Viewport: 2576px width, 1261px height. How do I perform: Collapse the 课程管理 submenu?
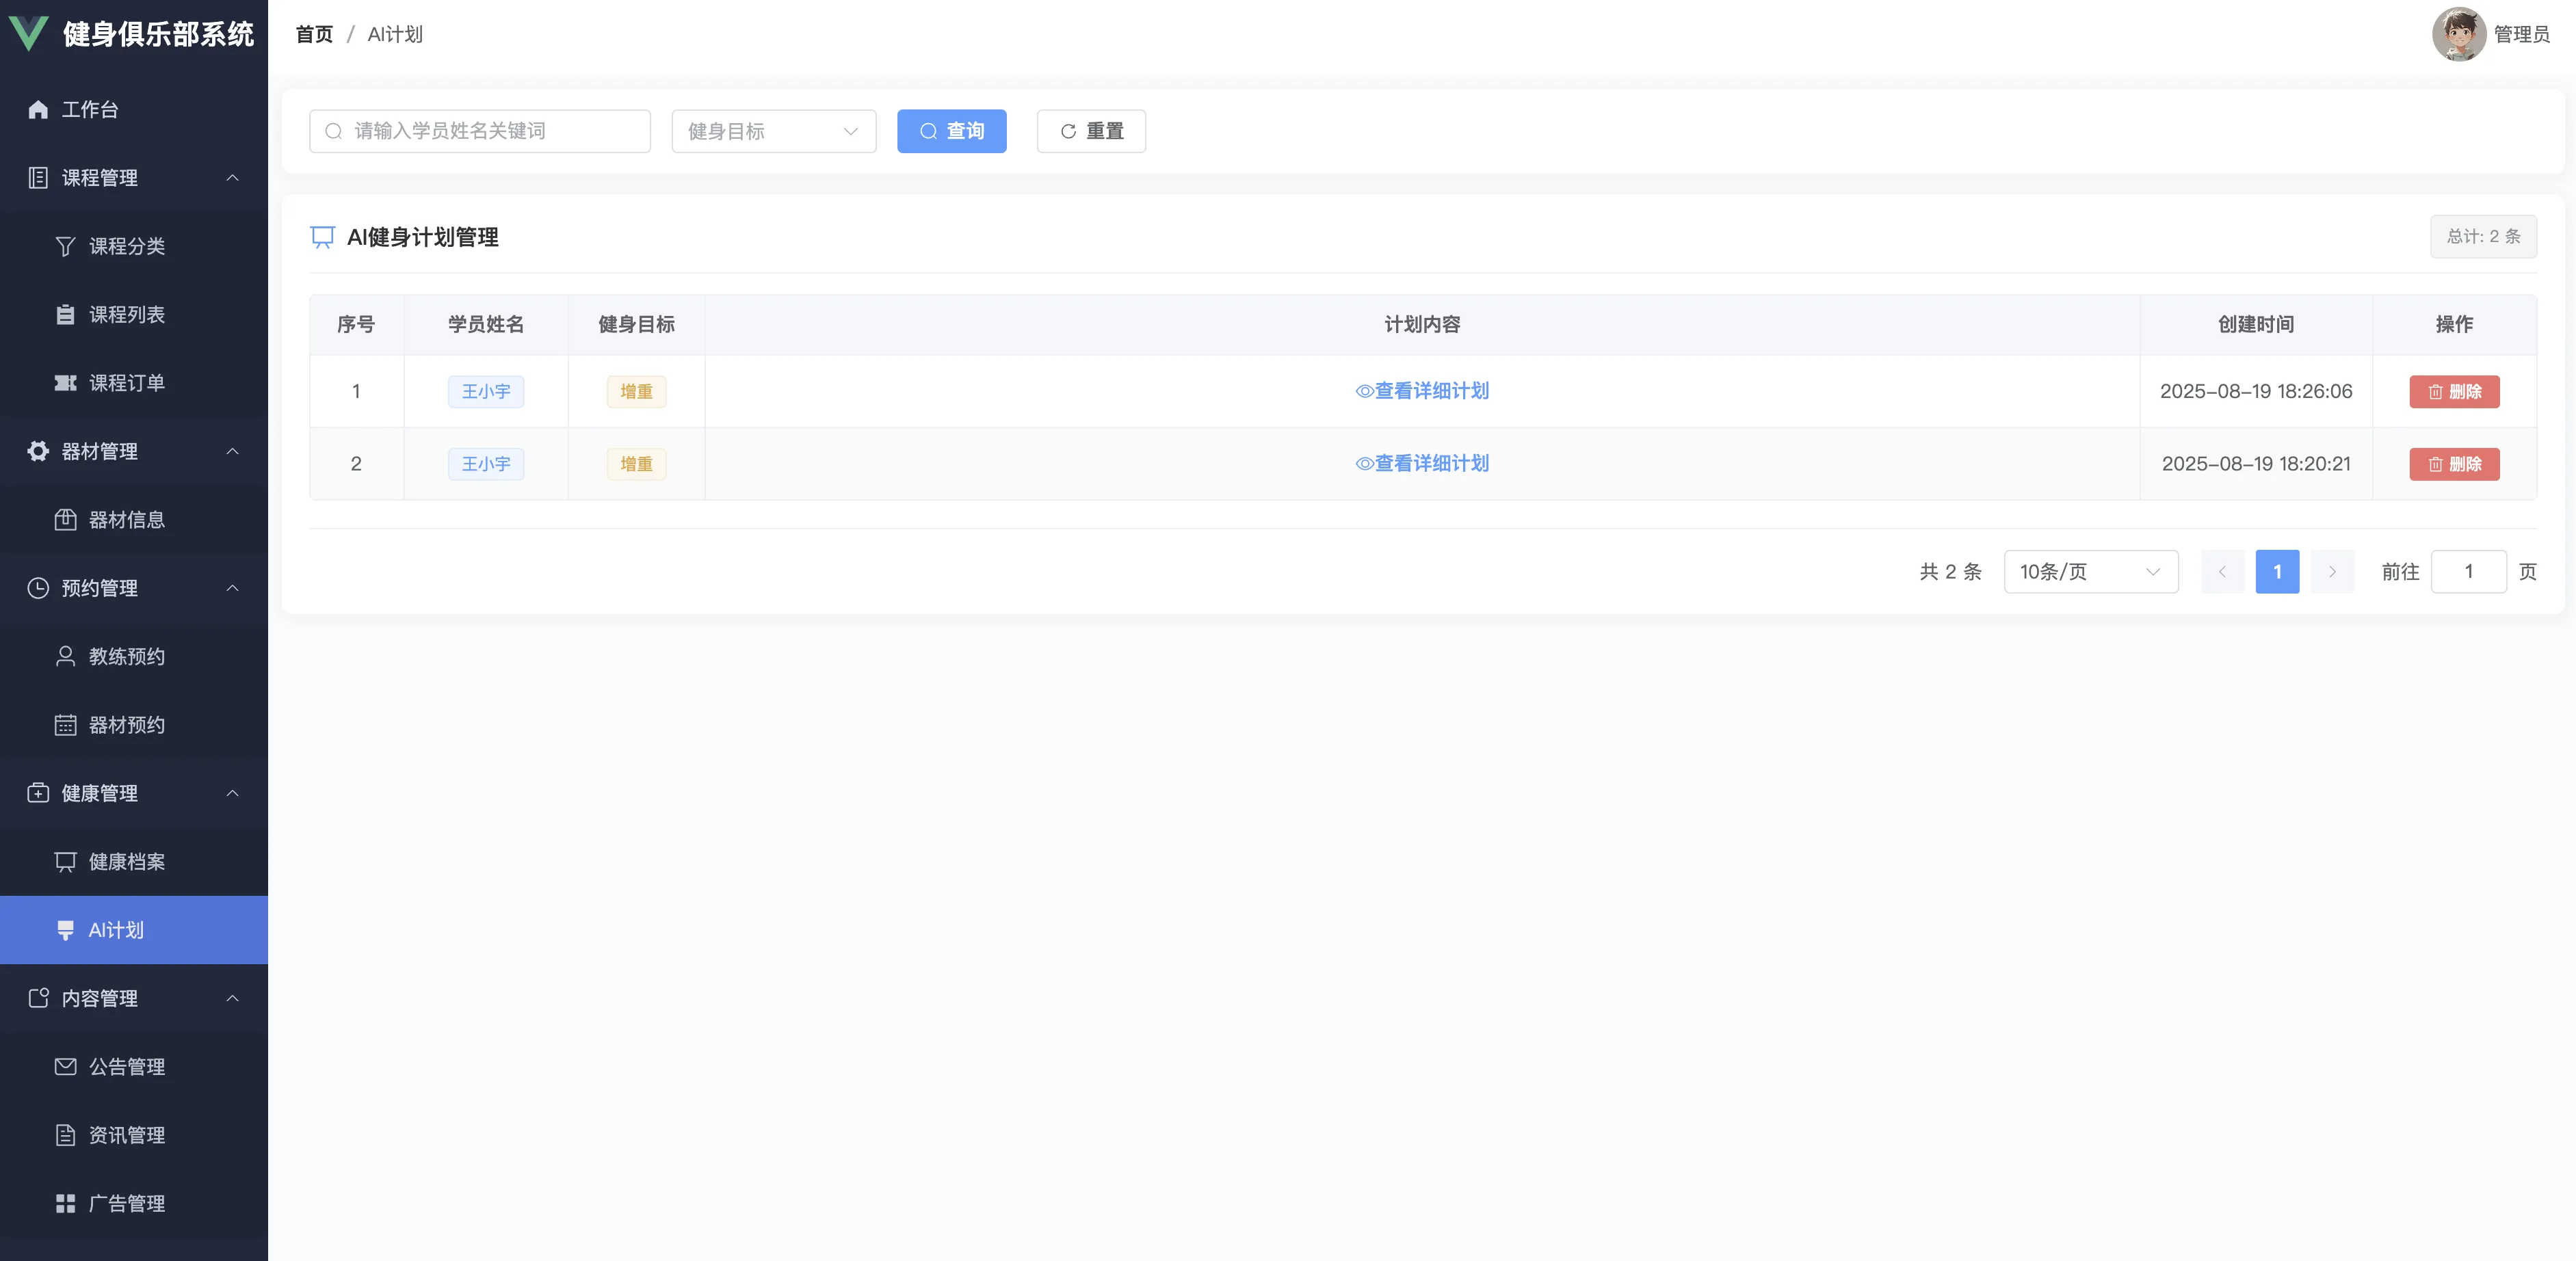click(232, 178)
